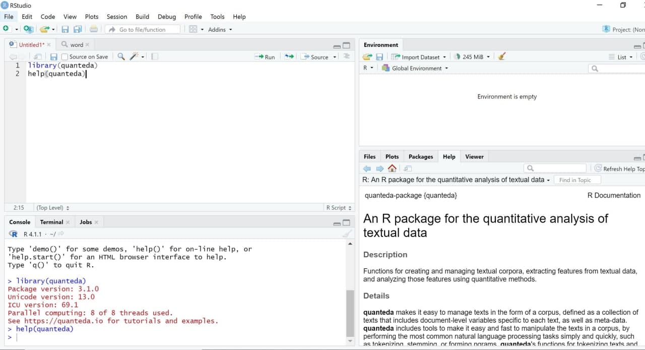Image resolution: width=645 pixels, height=350 pixels.
Task: Click the magic wand code tools icon
Action: pos(134,57)
